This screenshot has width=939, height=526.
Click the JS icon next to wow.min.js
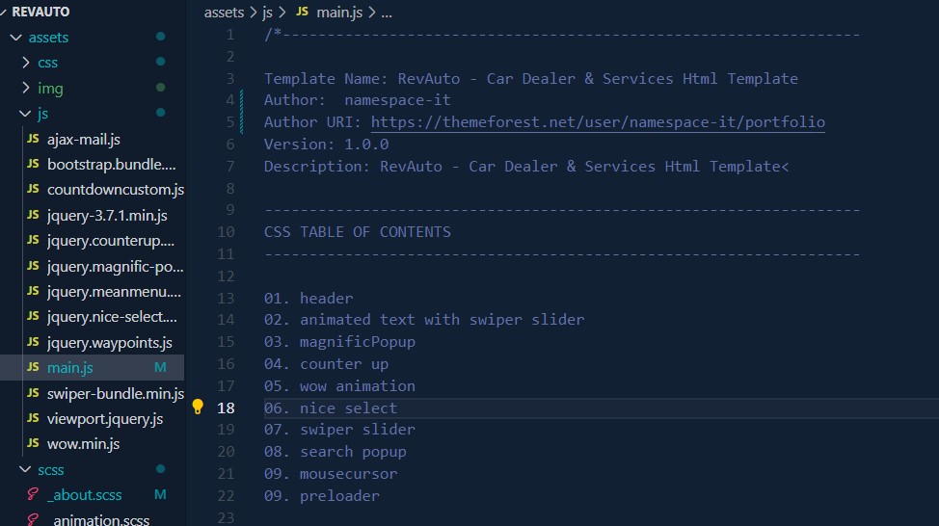pyautogui.click(x=32, y=444)
